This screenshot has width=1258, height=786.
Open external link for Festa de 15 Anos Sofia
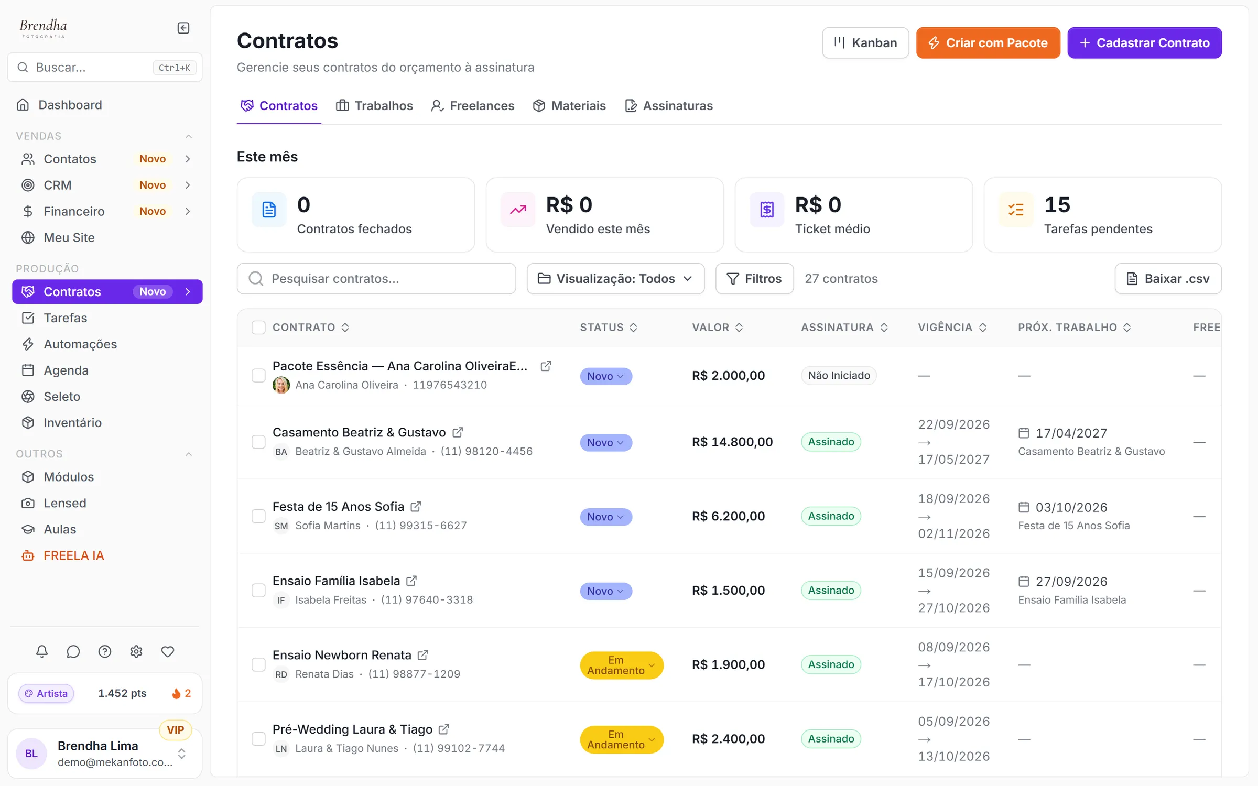[416, 506]
